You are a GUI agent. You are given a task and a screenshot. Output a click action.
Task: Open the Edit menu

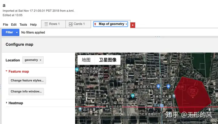(14, 24)
